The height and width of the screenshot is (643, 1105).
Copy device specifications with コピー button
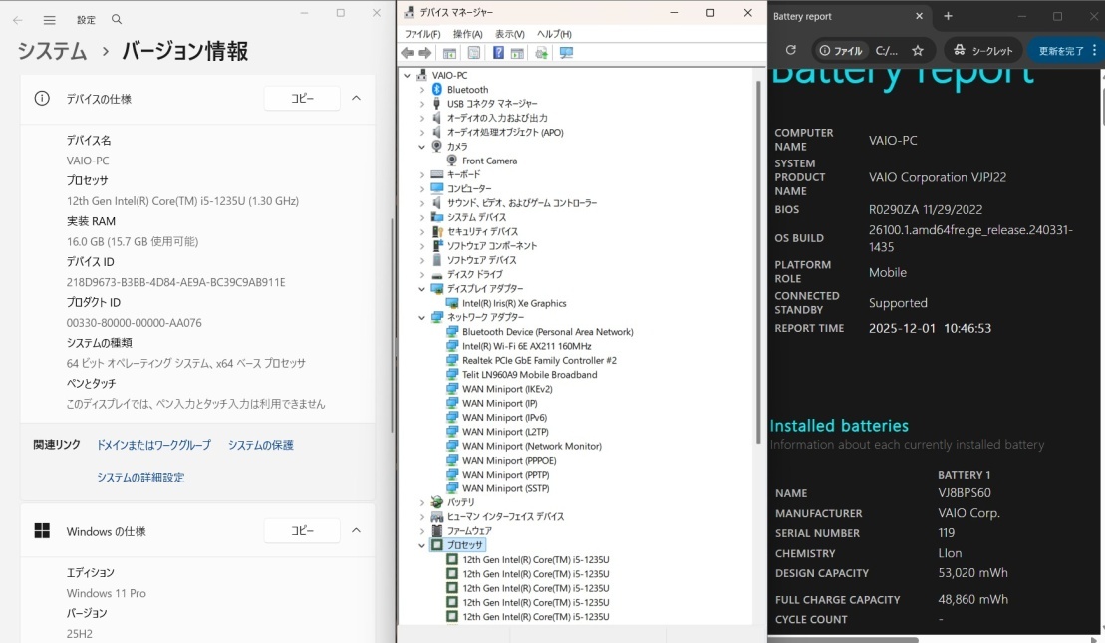tap(302, 98)
